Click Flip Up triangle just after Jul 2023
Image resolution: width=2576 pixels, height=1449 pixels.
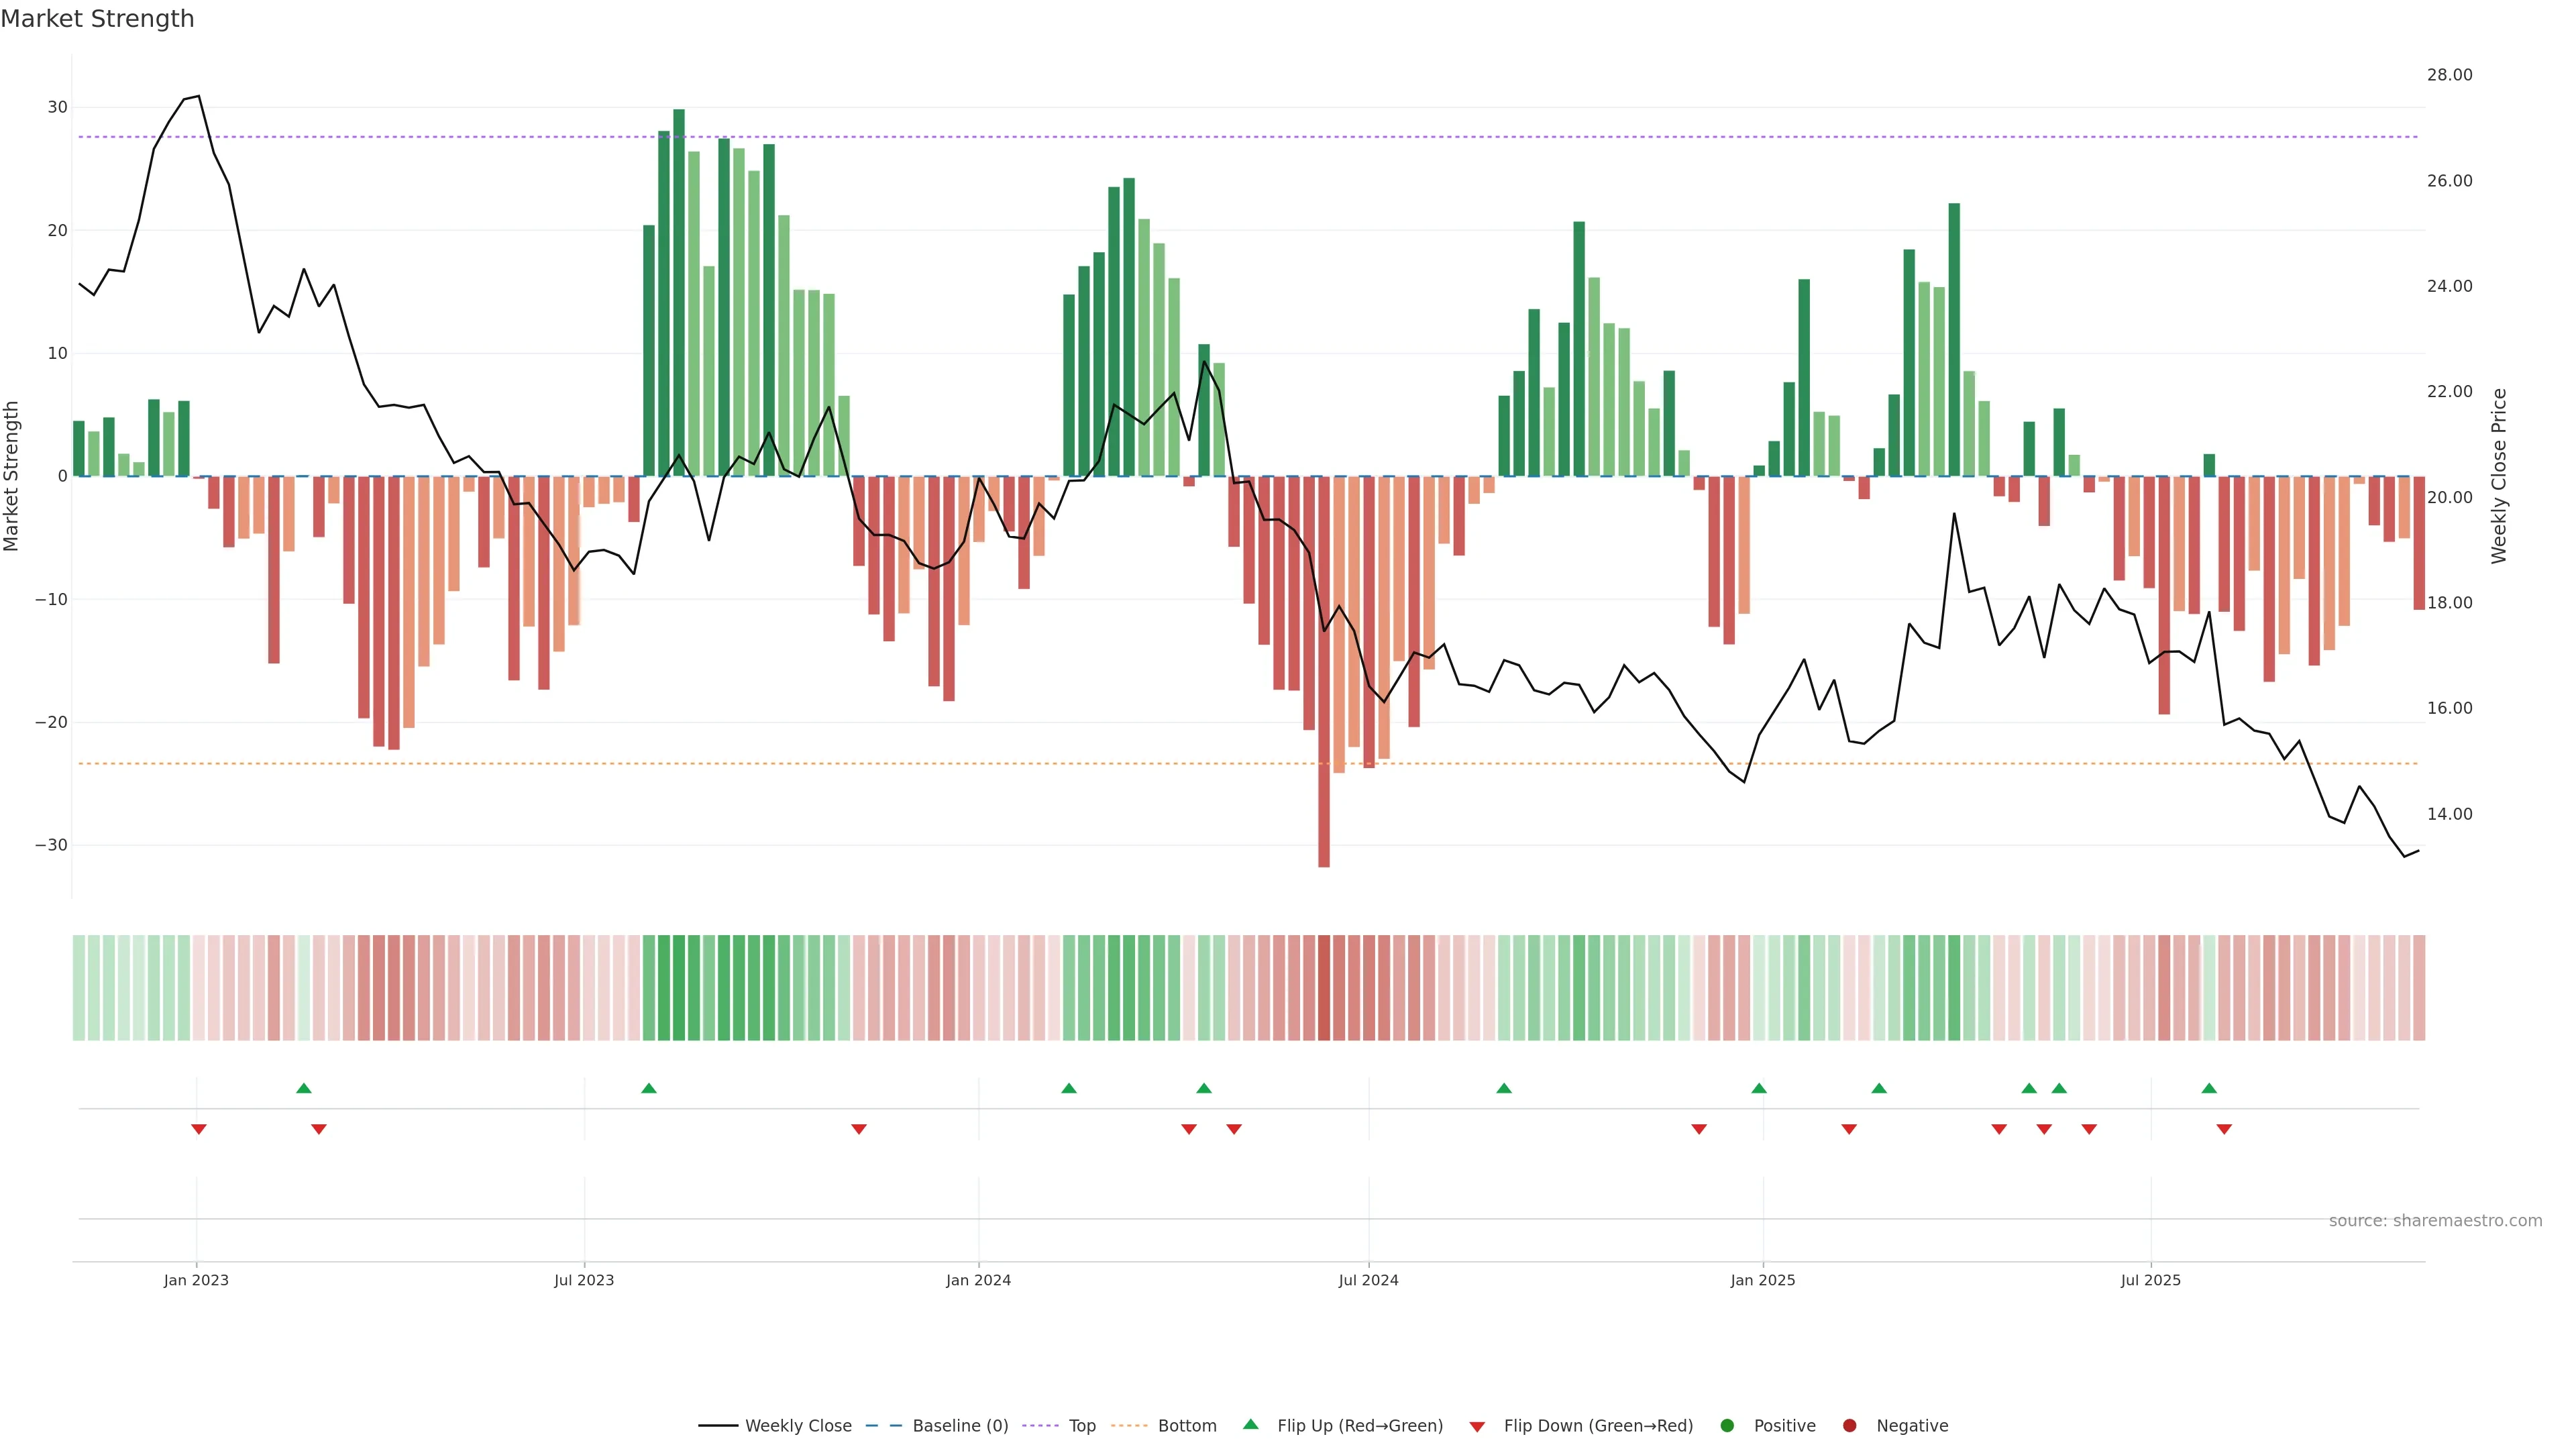click(x=649, y=1088)
